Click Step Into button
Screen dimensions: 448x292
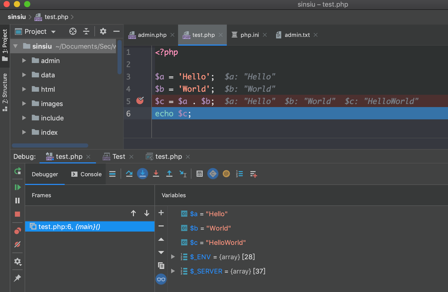tap(143, 174)
